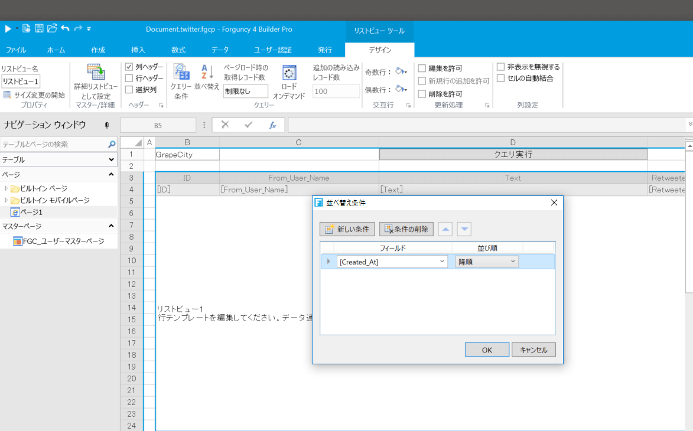Open the ファイル menu tab
Viewport: 693px width, 431px height.
point(16,50)
